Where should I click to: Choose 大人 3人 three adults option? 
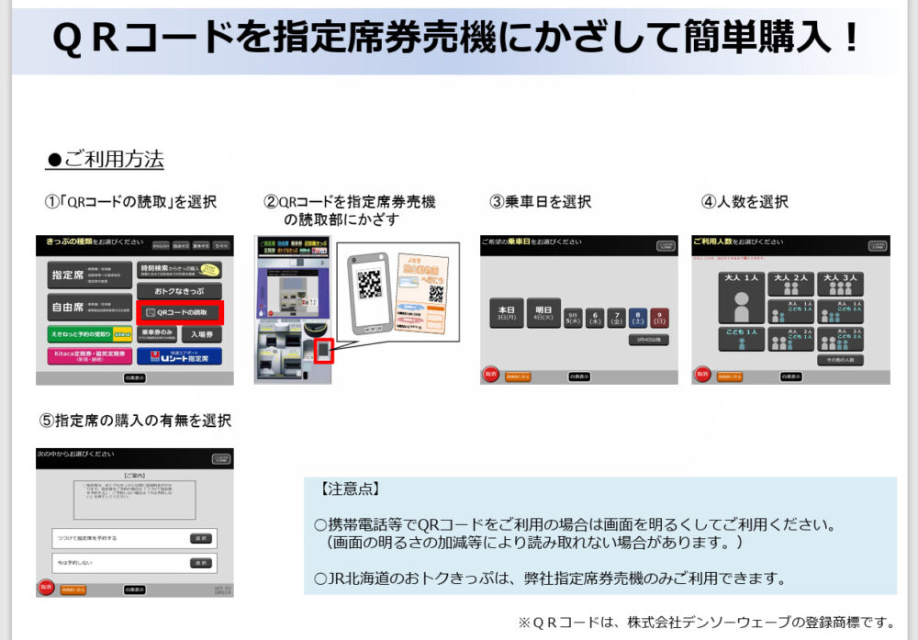click(841, 285)
